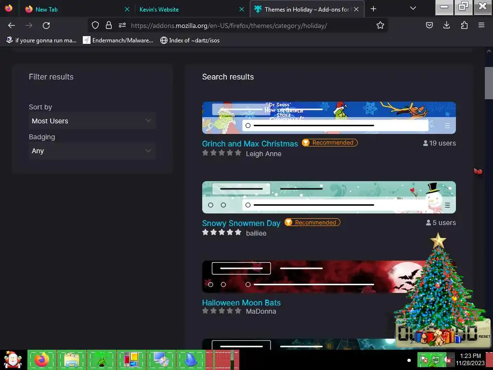The width and height of the screenshot is (493, 370).
Task: Click the Firefox logo at window corner
Action: (9, 8)
